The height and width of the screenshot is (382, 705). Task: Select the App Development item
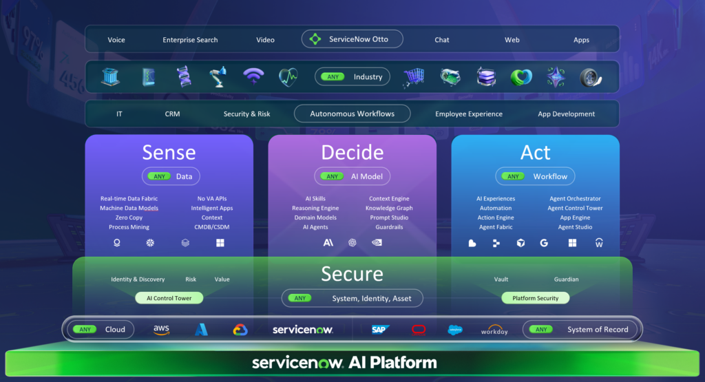pyautogui.click(x=566, y=114)
